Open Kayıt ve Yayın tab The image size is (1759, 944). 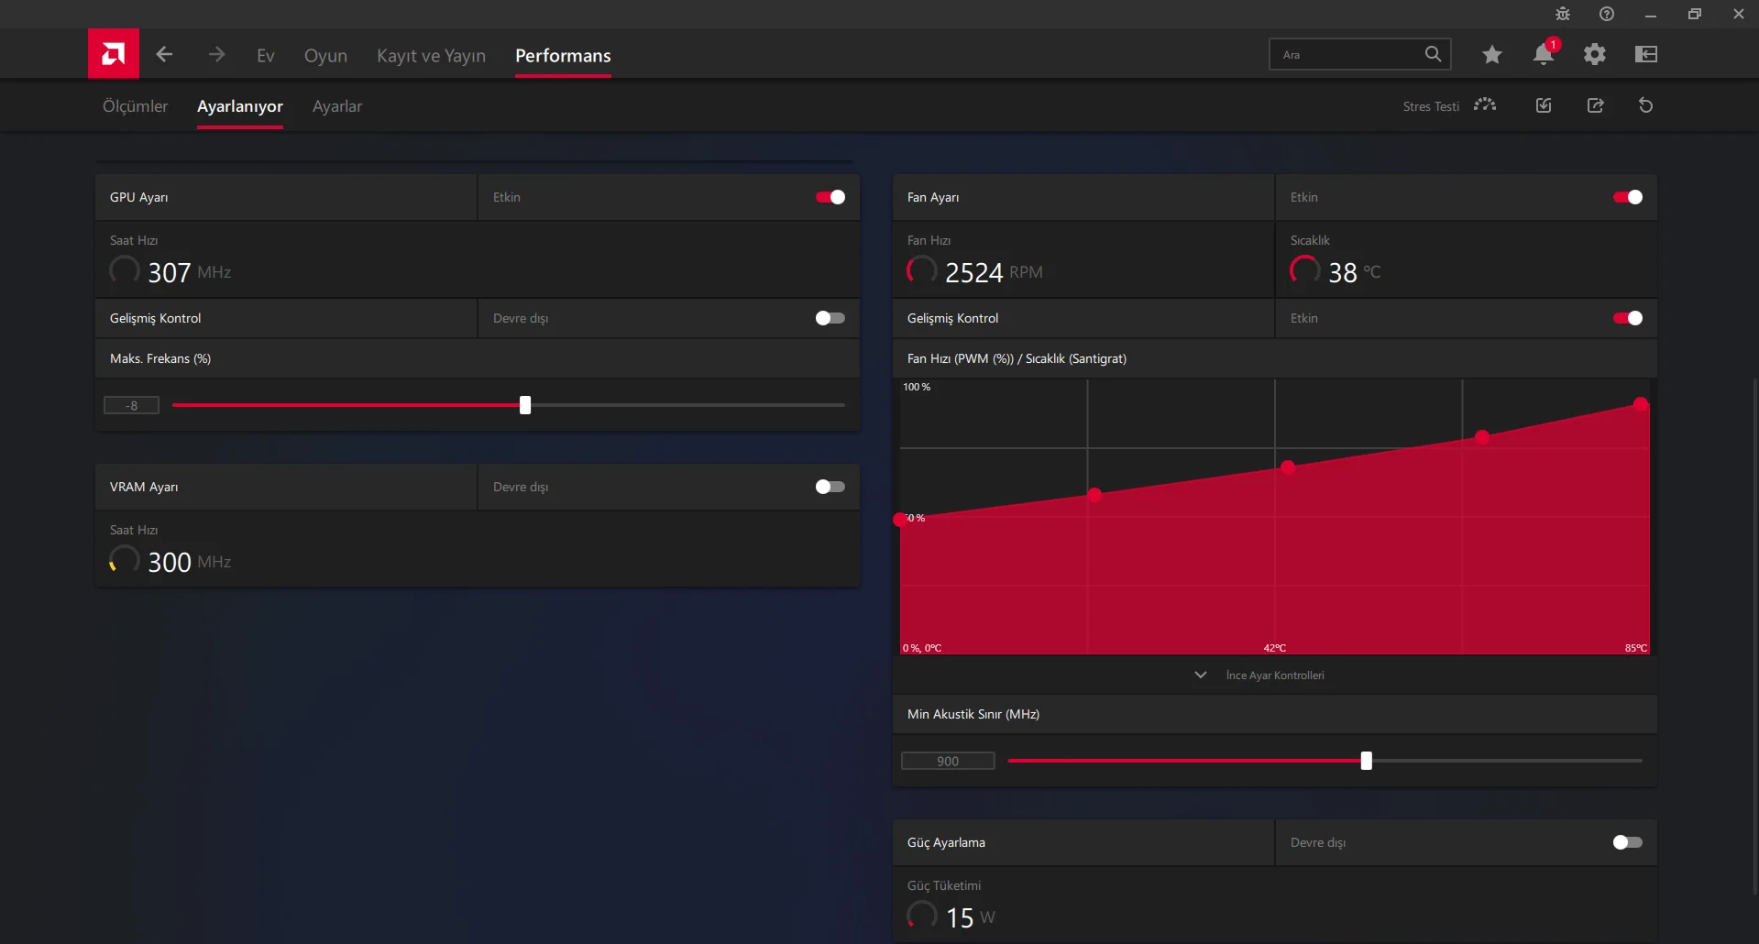click(431, 55)
